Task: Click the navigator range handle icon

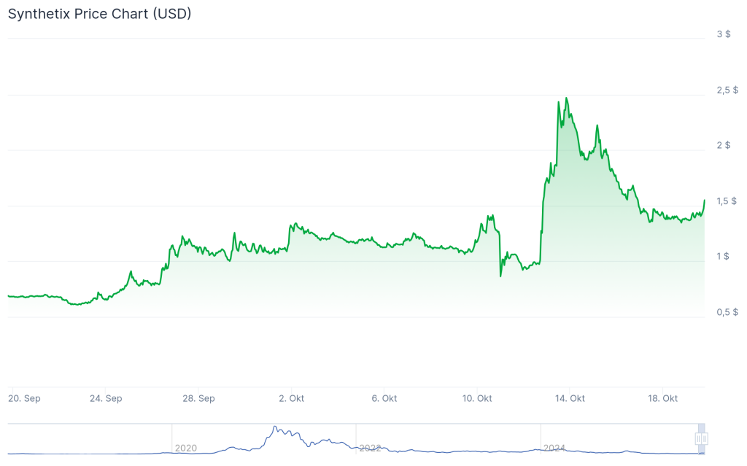Action: (702, 438)
